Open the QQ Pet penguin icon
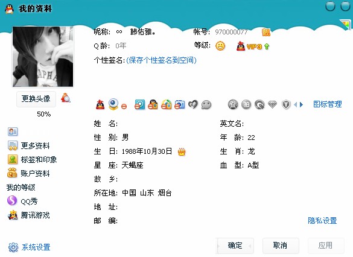The height and width of the screenshot is (257, 353). click(153, 104)
